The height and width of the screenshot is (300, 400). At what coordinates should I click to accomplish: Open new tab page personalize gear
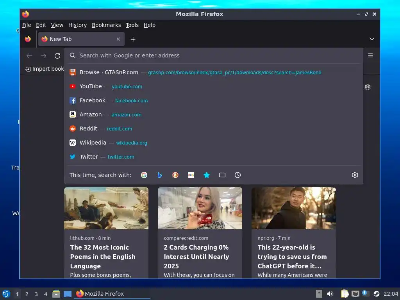coord(367,87)
